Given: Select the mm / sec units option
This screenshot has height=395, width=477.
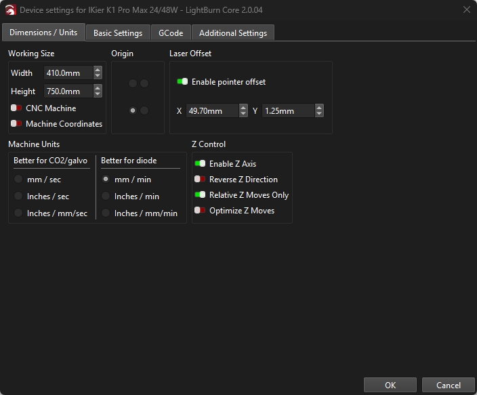Looking at the screenshot, I should pyautogui.click(x=18, y=180).
